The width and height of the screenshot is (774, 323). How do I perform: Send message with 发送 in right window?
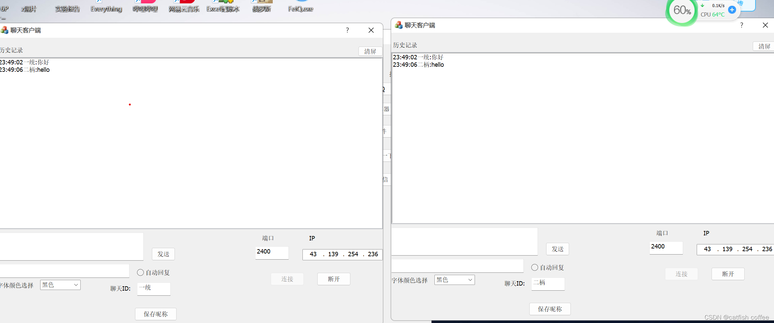[558, 249]
